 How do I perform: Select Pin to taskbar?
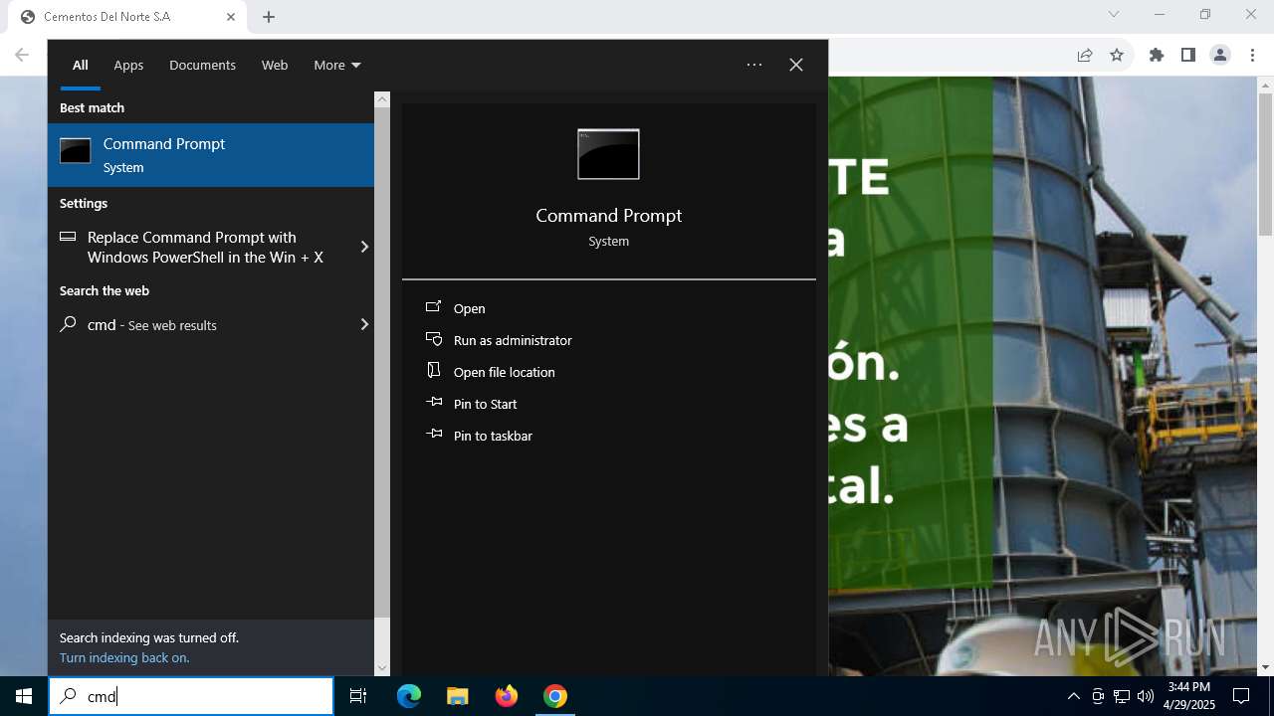[x=493, y=436]
